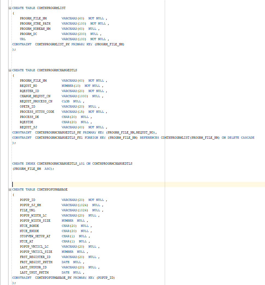The image size is (265, 285).
Task: Click the POPUP_VRTICL_SIZE column name
Action: coord(36,251)
